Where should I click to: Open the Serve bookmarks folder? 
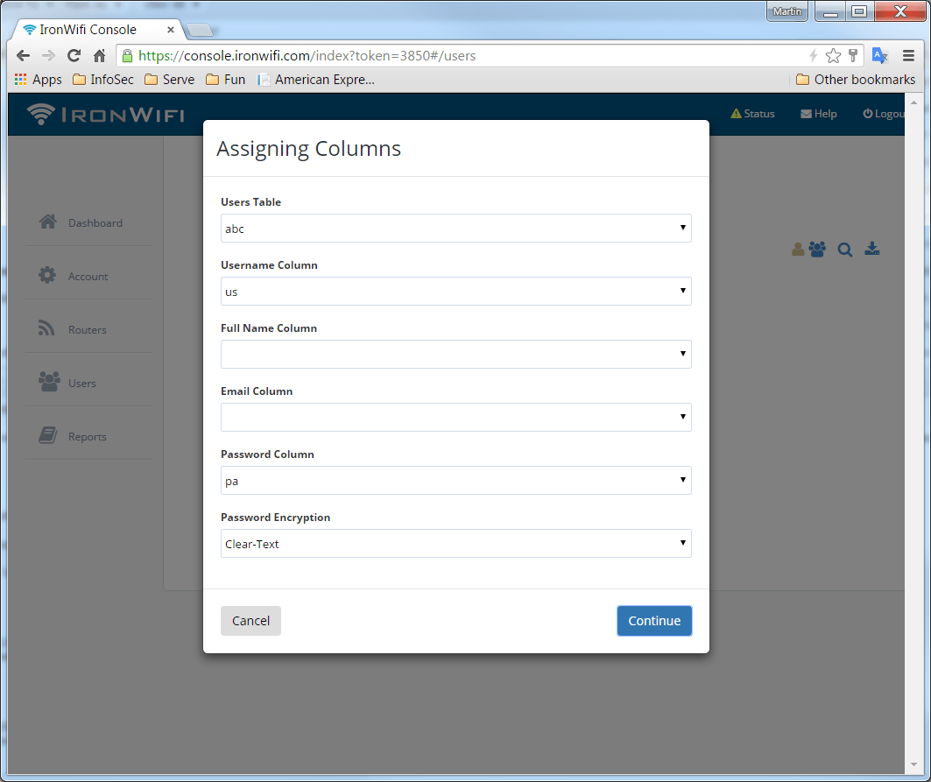pyautogui.click(x=170, y=80)
